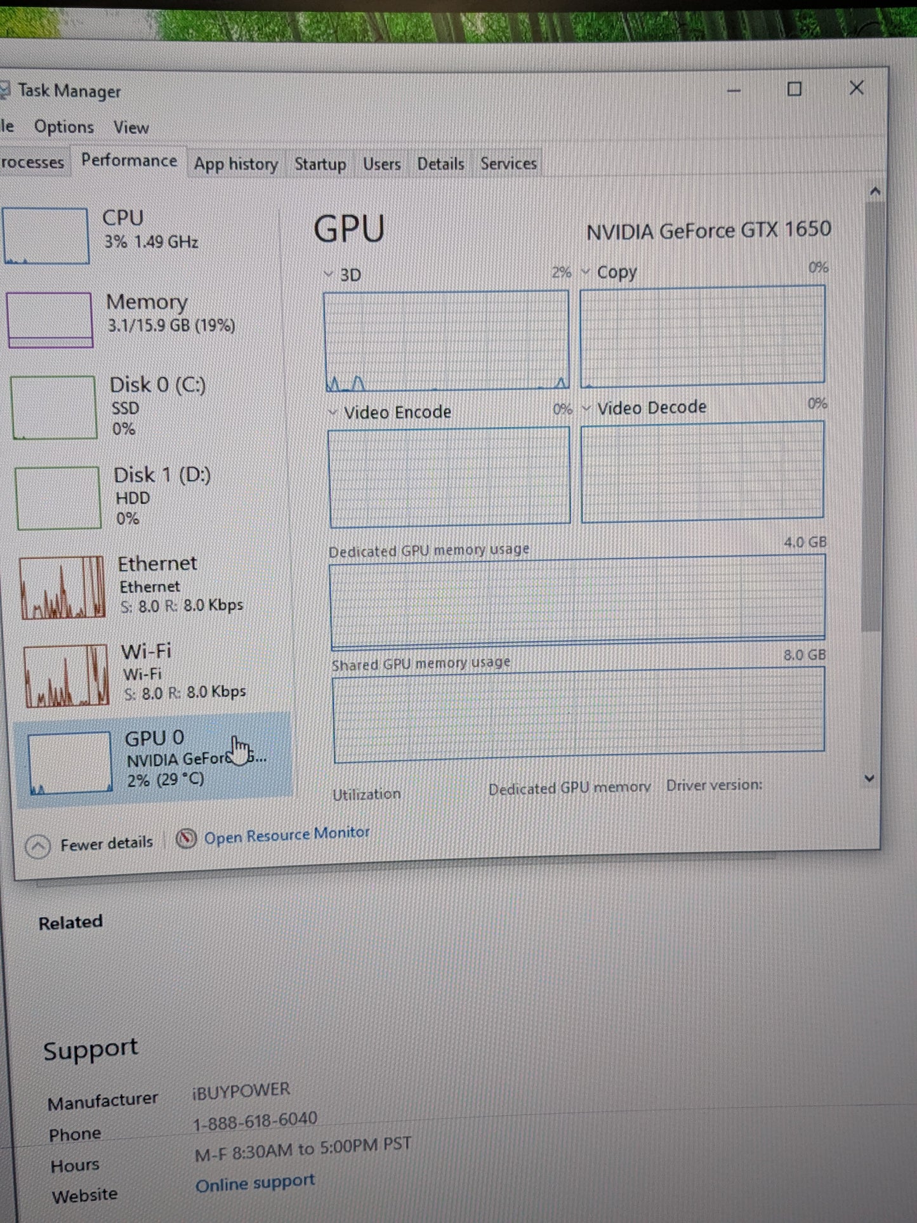Collapse view with Fewer details chevron
The width and height of the screenshot is (917, 1223).
coord(37,847)
